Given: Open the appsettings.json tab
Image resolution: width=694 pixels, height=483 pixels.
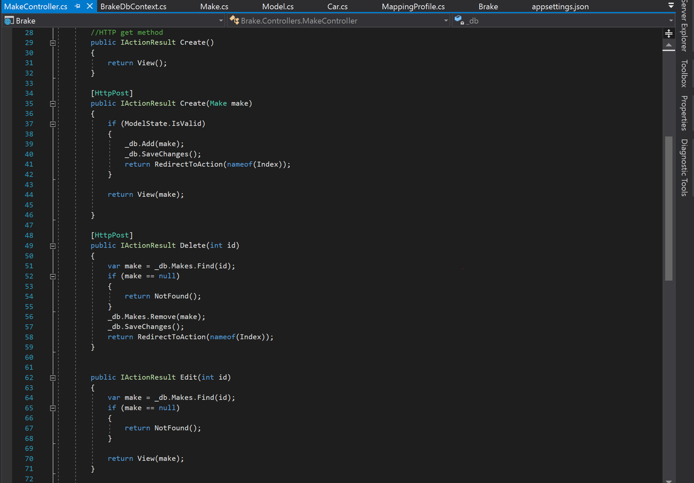Looking at the screenshot, I should pos(560,6).
